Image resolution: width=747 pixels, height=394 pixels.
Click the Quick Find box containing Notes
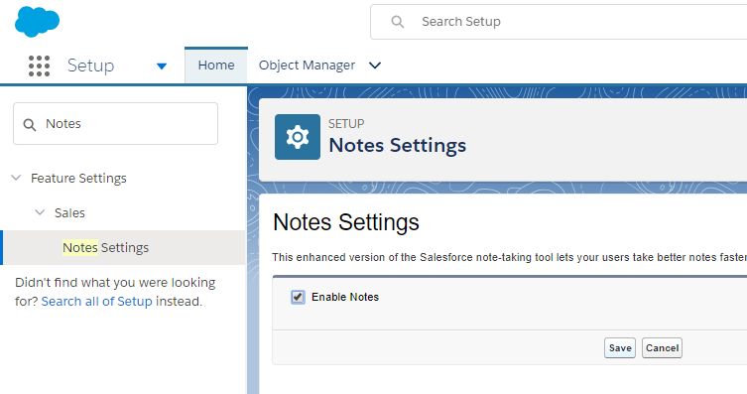pyautogui.click(x=115, y=123)
